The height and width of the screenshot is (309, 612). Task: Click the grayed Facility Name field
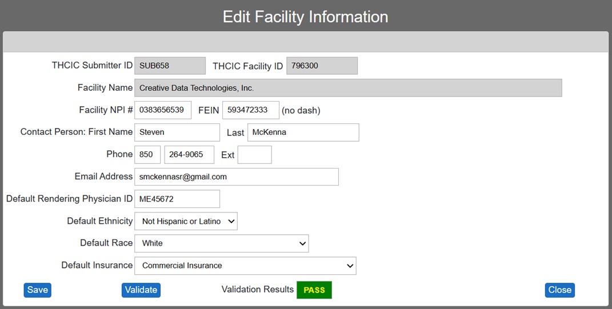pos(348,88)
